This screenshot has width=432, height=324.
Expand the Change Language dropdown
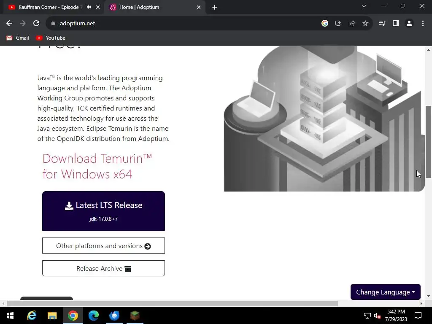pyautogui.click(x=386, y=292)
